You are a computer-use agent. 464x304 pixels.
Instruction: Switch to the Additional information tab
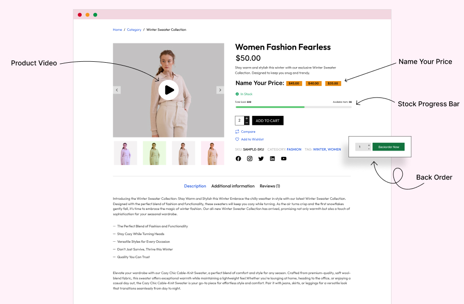[x=233, y=186]
